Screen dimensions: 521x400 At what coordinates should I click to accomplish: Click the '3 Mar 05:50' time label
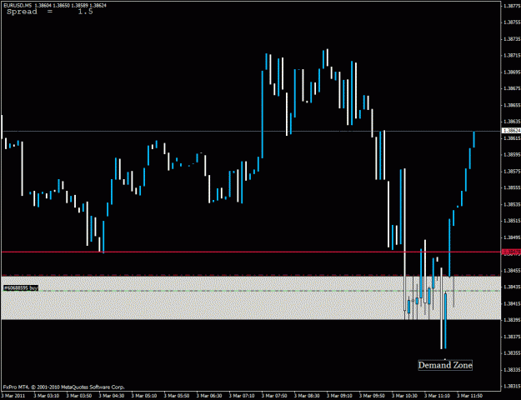coord(177,396)
